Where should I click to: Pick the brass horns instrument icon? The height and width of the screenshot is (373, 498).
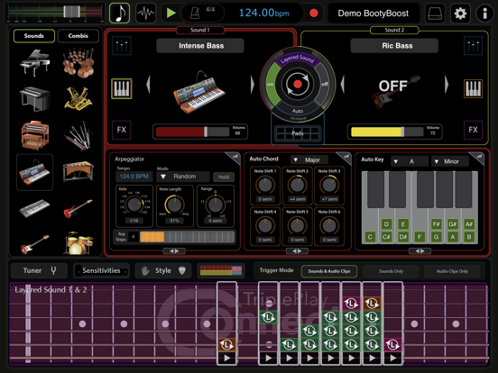coord(78,98)
